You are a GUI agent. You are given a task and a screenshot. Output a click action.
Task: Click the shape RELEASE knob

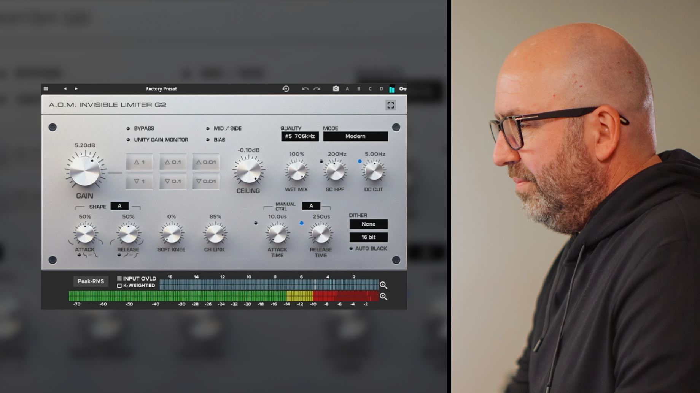[128, 234]
